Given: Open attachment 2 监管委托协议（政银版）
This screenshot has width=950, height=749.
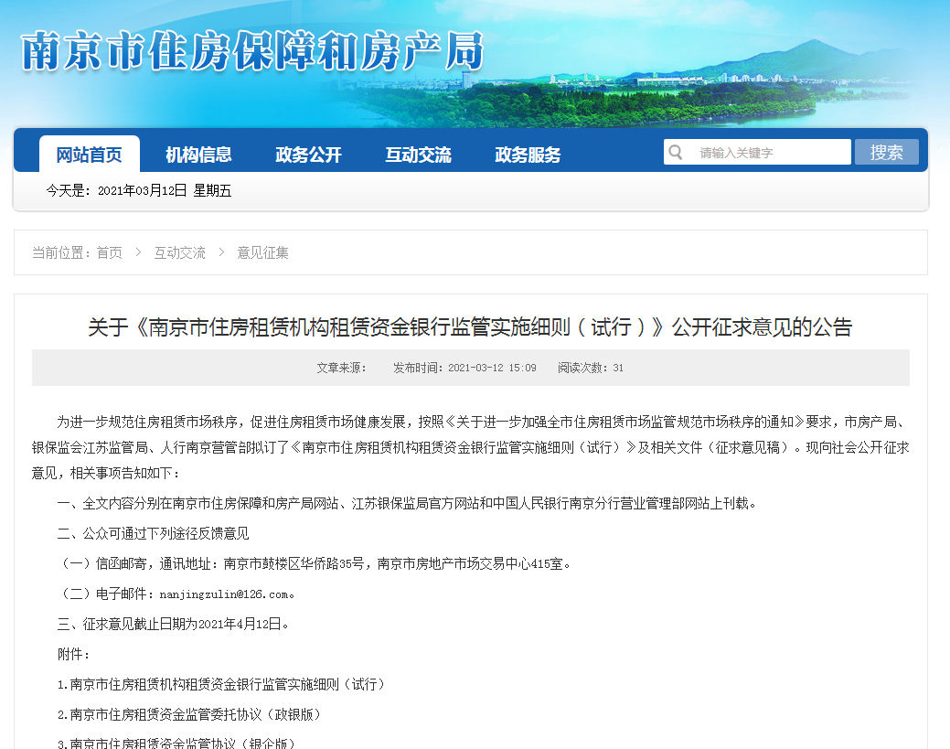Looking at the screenshot, I should click(189, 715).
